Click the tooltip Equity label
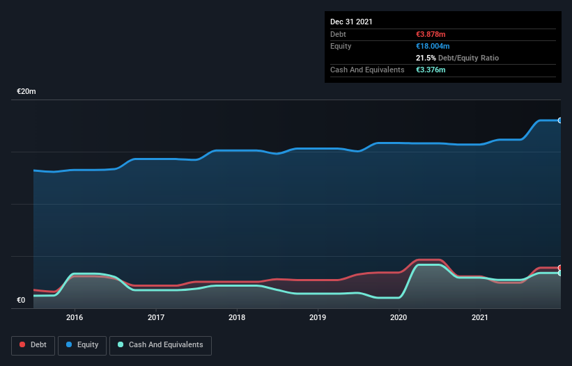572x366 pixels. tap(341, 46)
